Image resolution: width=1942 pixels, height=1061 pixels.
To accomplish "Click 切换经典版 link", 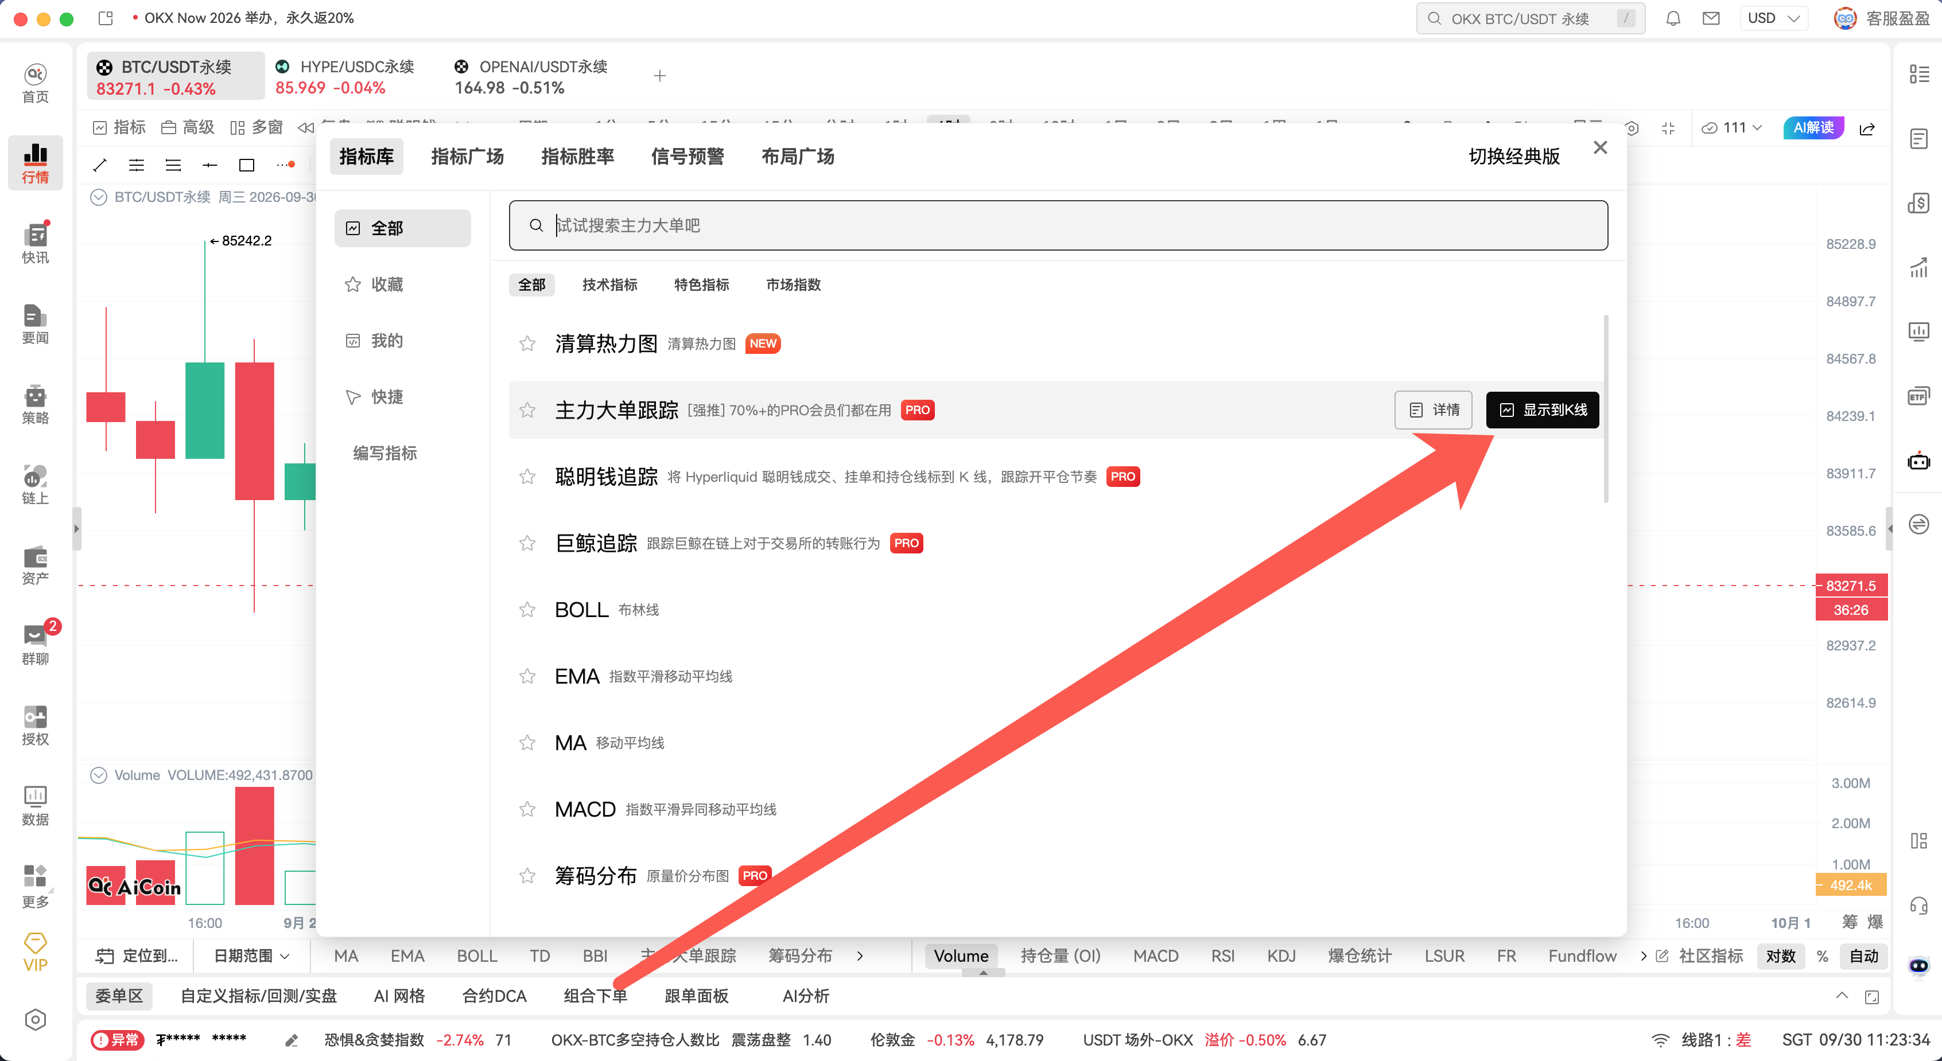I will click(1514, 157).
